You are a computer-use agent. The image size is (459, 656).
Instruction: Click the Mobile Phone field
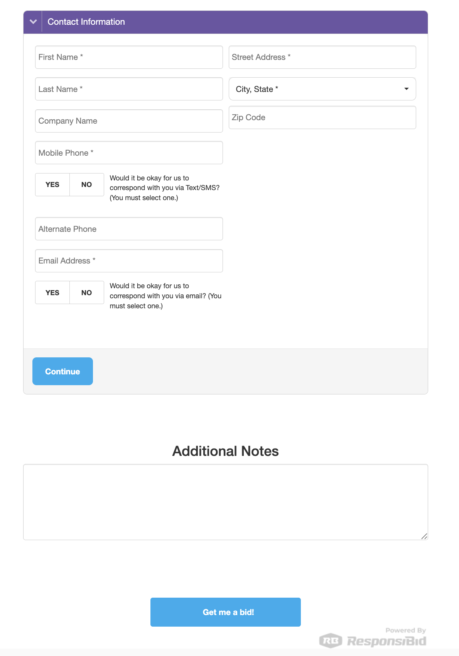129,153
